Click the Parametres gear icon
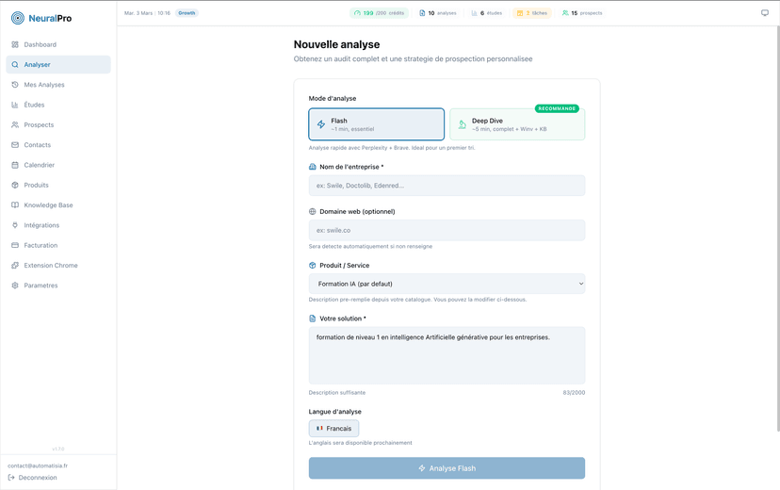 [15, 286]
